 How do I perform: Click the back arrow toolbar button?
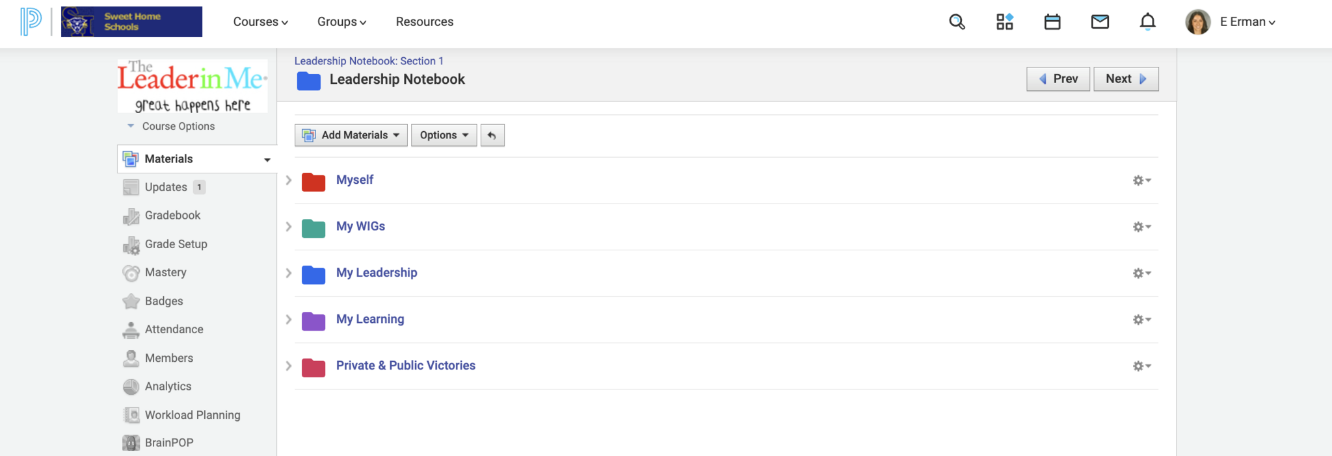(492, 135)
